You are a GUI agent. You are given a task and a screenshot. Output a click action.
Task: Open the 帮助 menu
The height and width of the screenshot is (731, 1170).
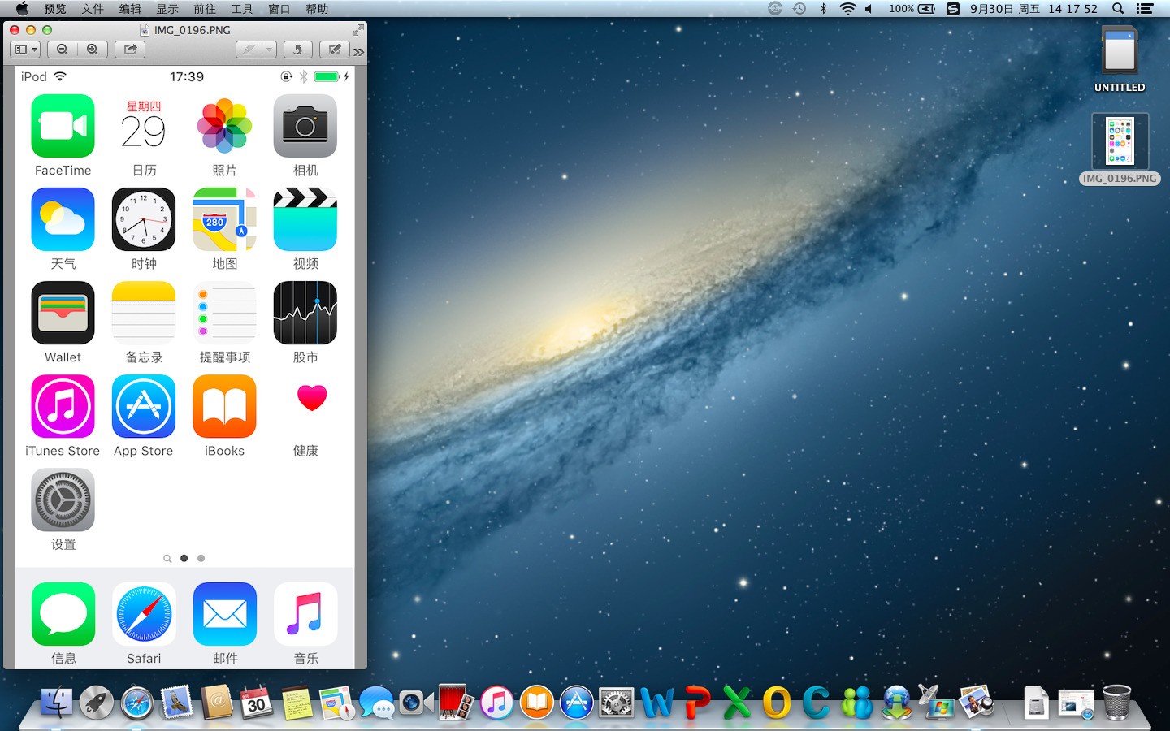[x=317, y=9]
